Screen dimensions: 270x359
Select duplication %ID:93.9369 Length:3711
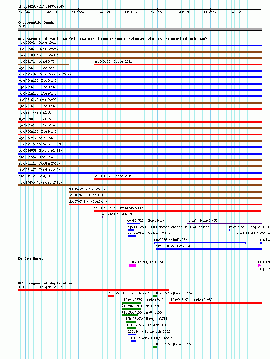pyautogui.click(x=146, y=319)
